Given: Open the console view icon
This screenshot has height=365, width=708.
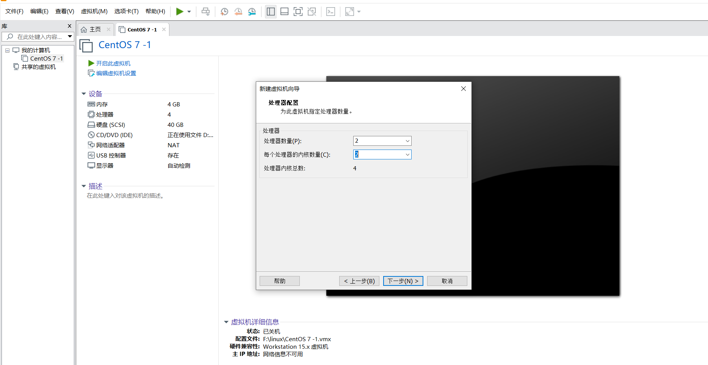Looking at the screenshot, I should pyautogui.click(x=331, y=12).
